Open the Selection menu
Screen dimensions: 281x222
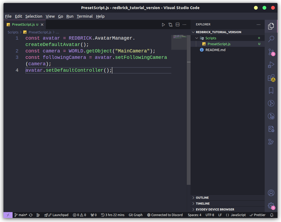[34, 16]
